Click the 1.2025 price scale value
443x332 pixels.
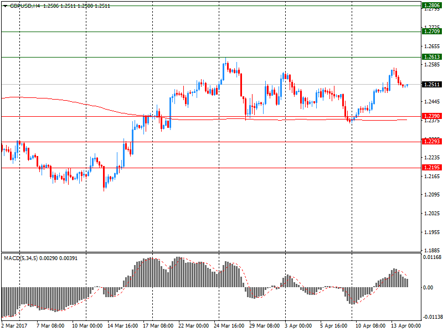click(432, 213)
